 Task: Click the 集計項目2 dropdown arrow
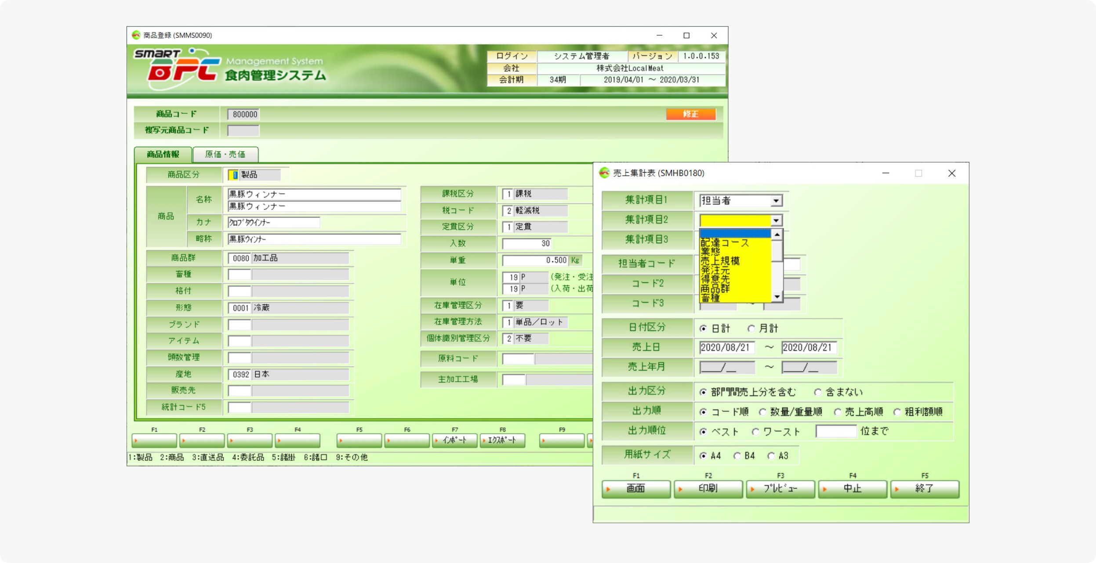point(777,220)
